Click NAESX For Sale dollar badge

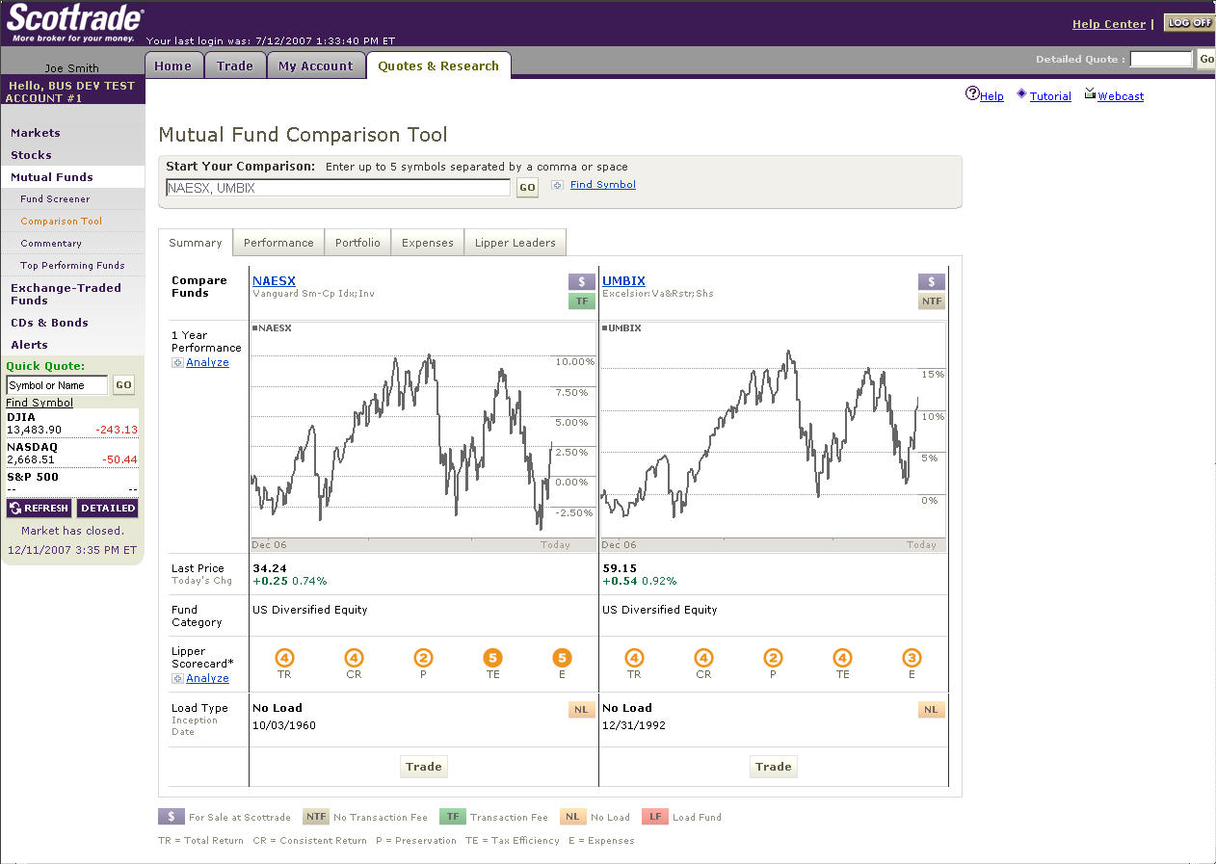pos(582,281)
